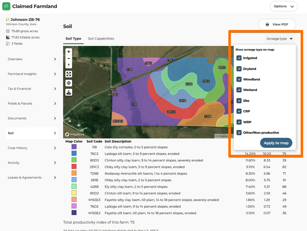The height and width of the screenshot is (231, 307).
Task: Toggle fullscreen map view icon
Action: pos(69,74)
